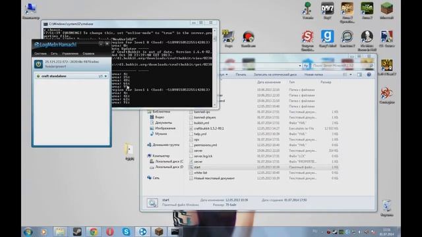Open the Справка menu in Hamachi
The image size is (422, 237).
tap(88, 54)
